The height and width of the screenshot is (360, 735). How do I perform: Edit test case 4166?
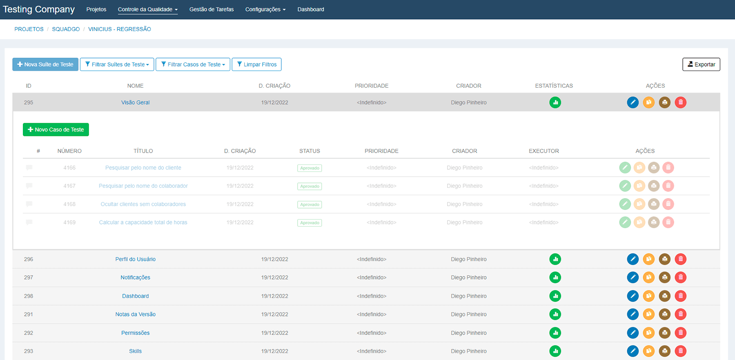click(x=625, y=168)
